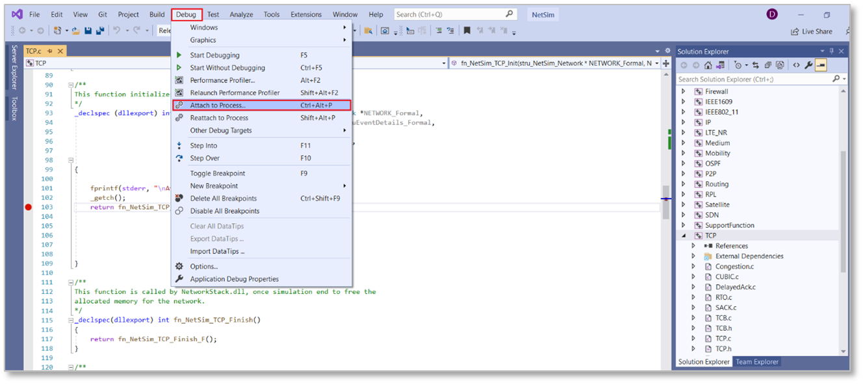
Task: Click the split editor icon beside function dropdown
Action: click(667, 63)
